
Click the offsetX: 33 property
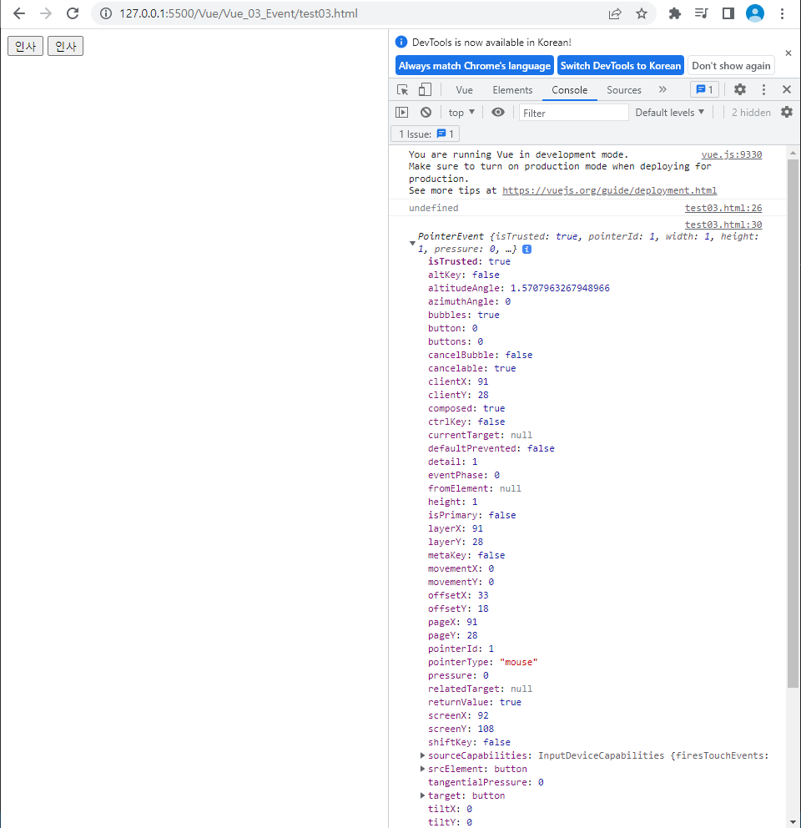tap(458, 596)
